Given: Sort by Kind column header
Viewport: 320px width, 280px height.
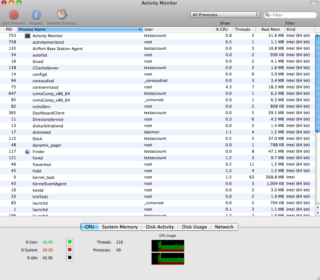Looking at the screenshot, I should [300, 29].
